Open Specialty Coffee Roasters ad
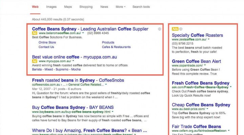Image resolution: width=244 pixels, height=135 pixels. 197,35
